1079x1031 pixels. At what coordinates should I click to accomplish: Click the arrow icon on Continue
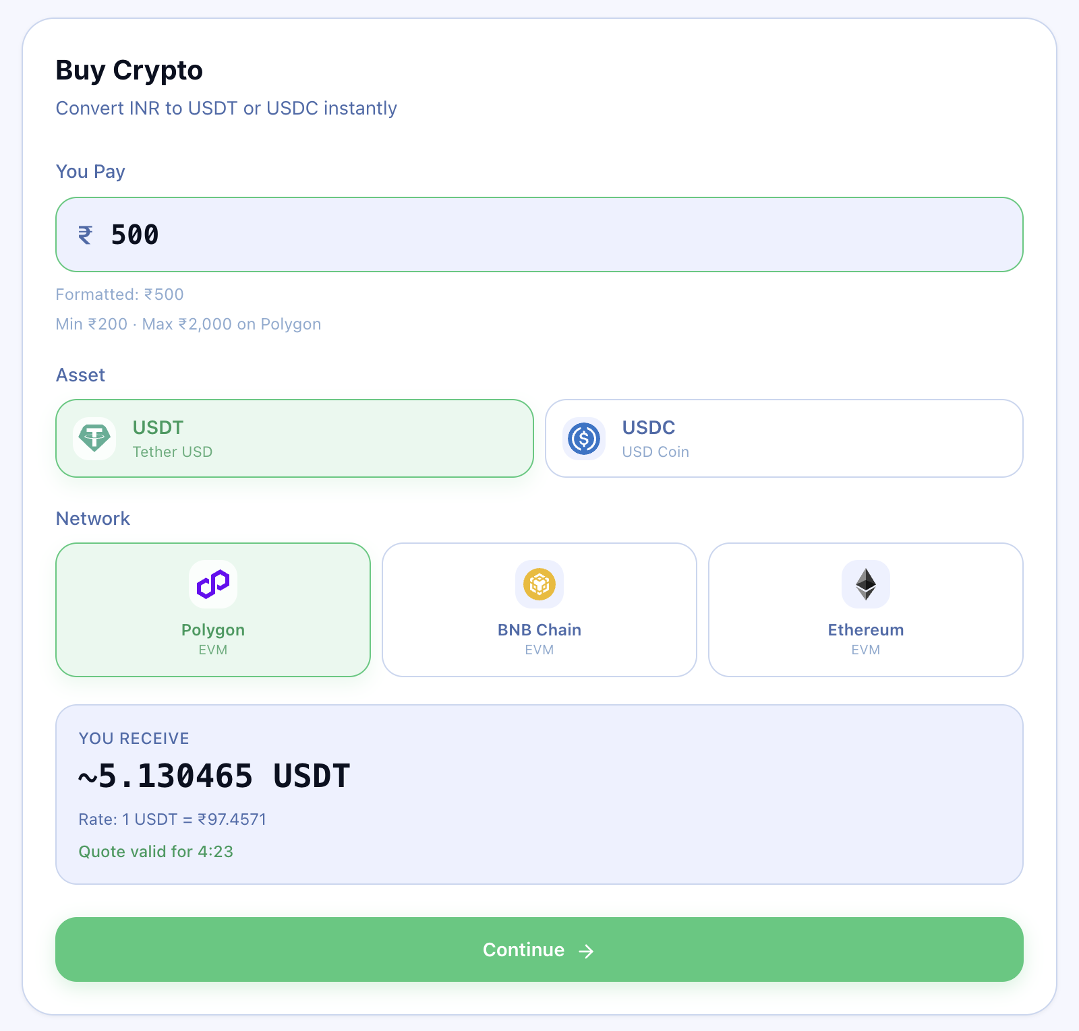pos(587,951)
